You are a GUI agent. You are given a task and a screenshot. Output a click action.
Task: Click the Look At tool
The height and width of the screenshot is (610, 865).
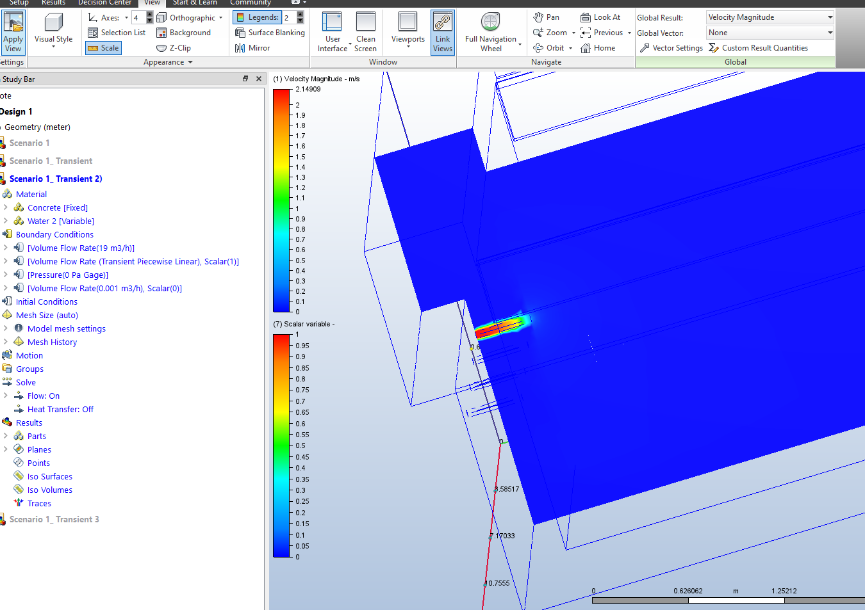pos(600,17)
